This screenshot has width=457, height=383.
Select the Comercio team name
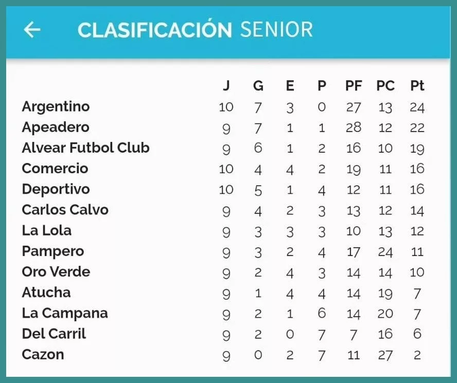point(55,169)
